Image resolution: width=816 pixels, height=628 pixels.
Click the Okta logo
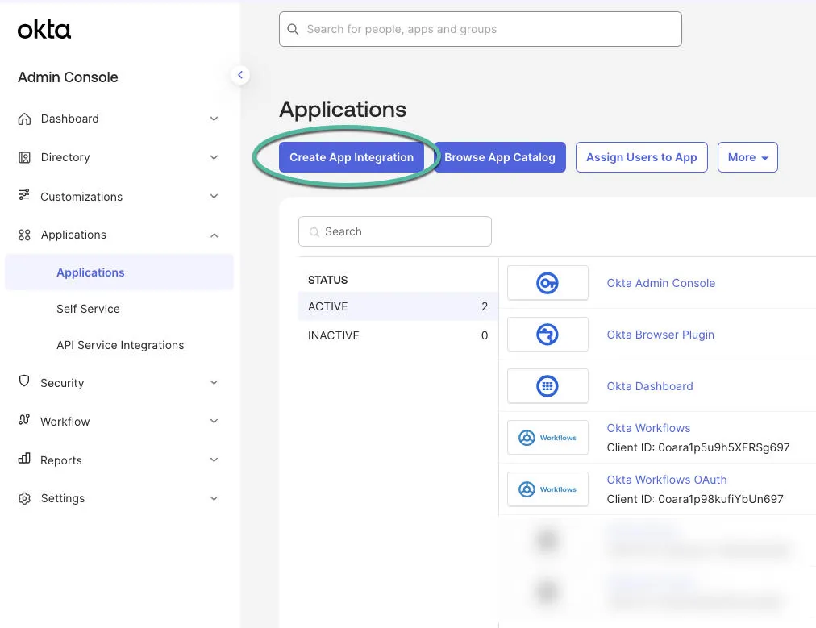[44, 30]
